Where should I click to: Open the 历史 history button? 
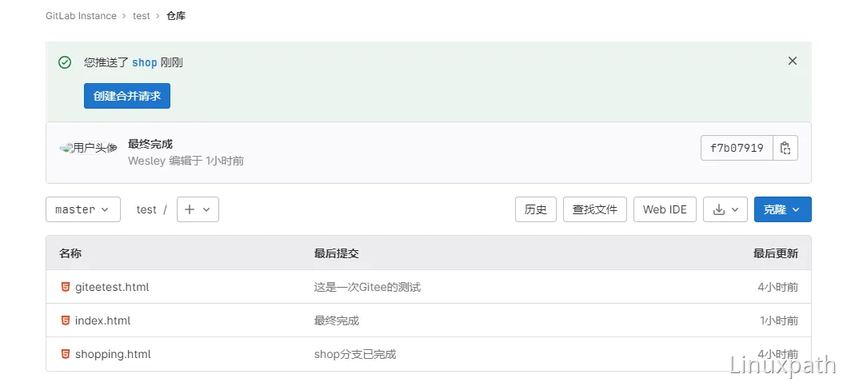point(536,209)
